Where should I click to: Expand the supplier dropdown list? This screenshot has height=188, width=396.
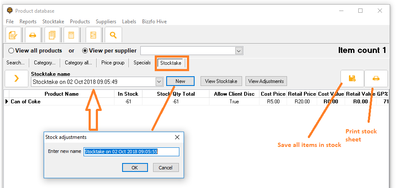click(x=239, y=51)
